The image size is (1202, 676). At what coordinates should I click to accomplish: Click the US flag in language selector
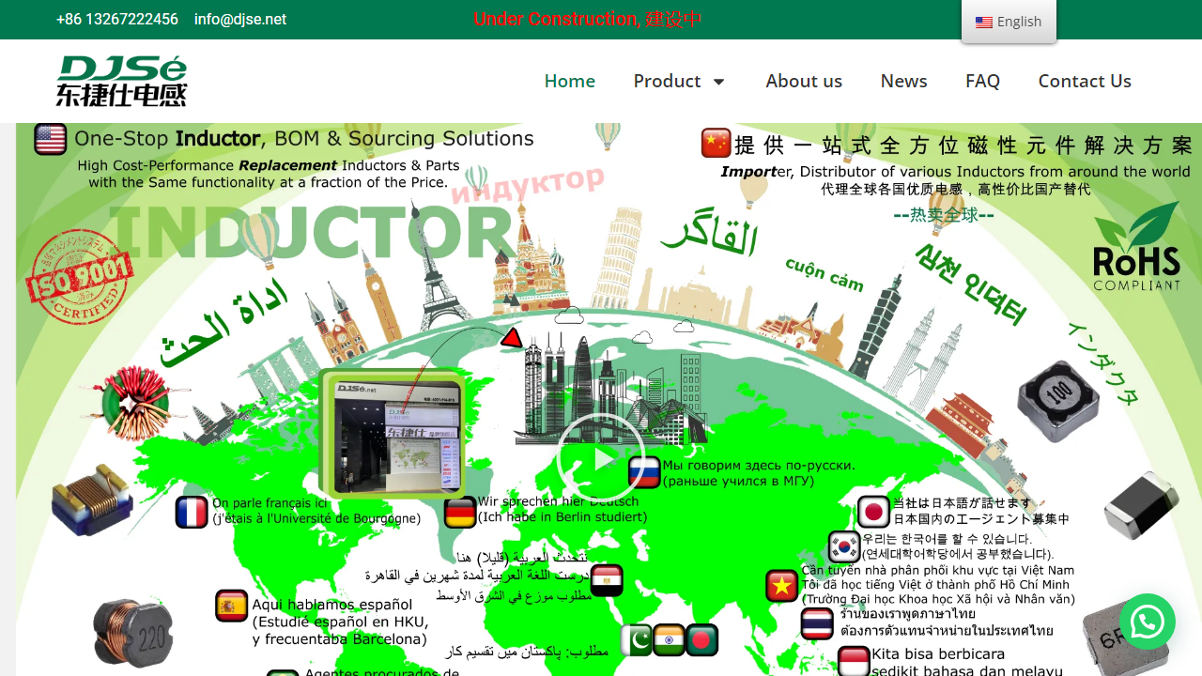[983, 22]
